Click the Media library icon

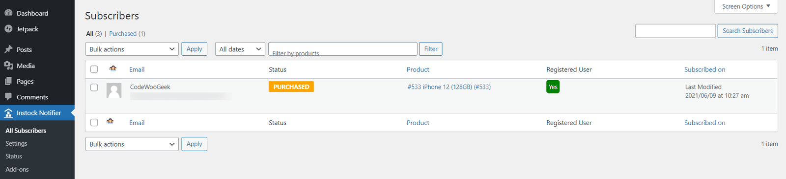(x=8, y=66)
